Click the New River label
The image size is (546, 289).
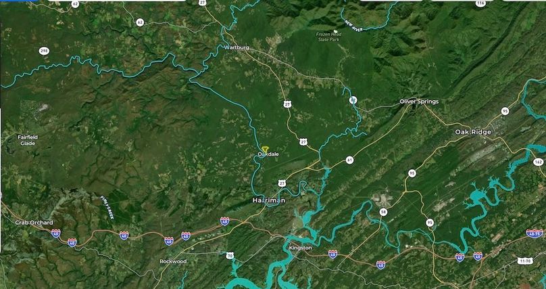pyautogui.click(x=354, y=26)
